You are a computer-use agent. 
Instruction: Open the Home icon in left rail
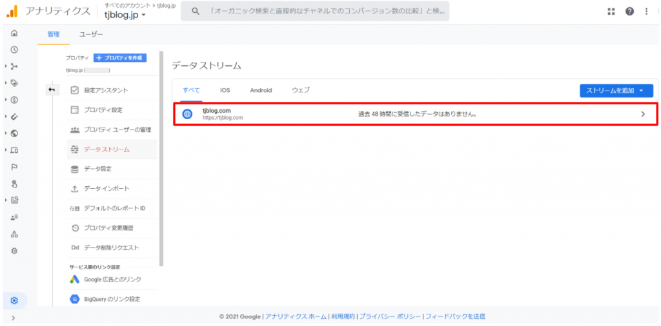tap(14, 33)
